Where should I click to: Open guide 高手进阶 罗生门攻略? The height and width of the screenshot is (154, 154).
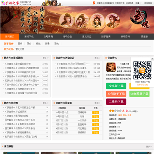pyautogui.click(x=21, y=136)
